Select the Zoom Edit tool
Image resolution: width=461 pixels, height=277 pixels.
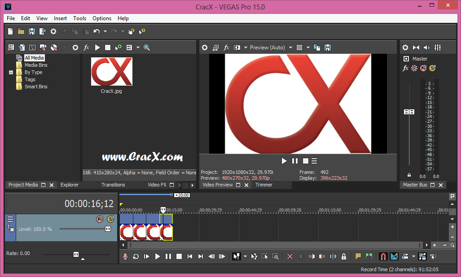275,256
